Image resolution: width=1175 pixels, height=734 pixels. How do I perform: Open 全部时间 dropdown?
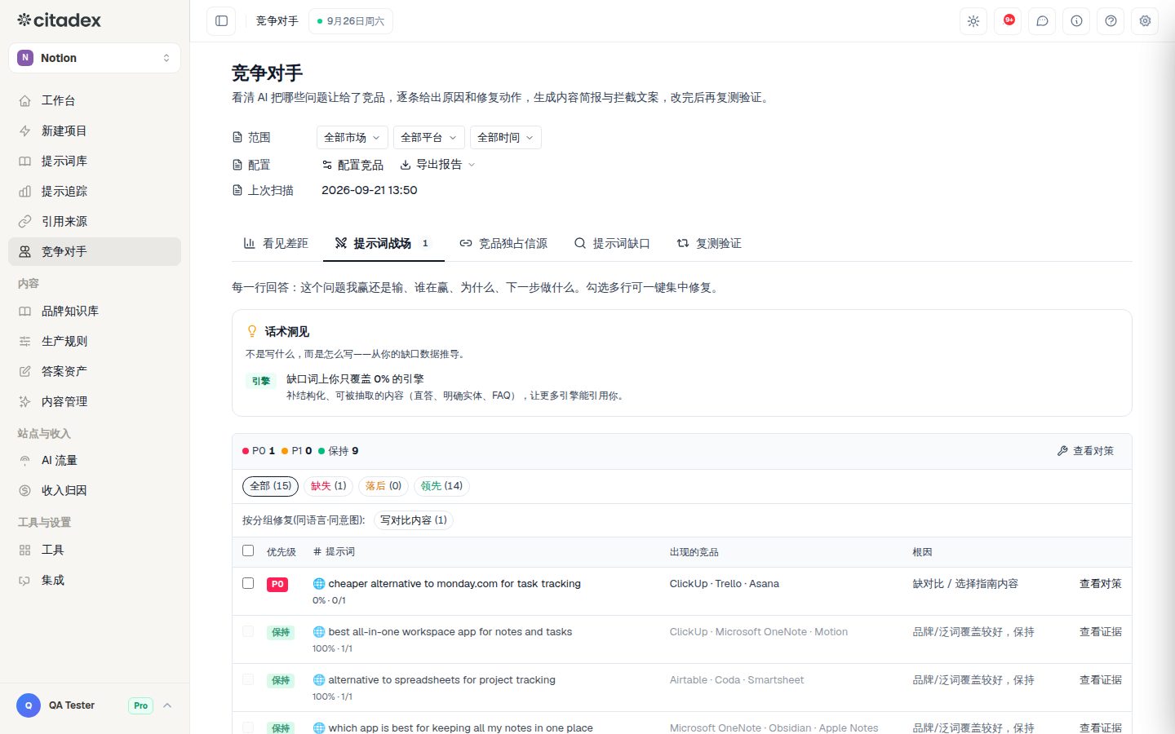505,138
